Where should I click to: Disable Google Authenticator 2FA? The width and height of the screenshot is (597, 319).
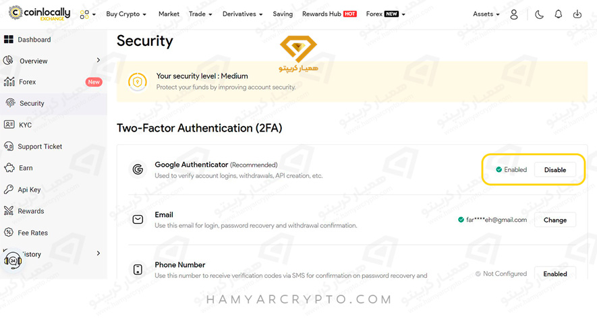555,170
